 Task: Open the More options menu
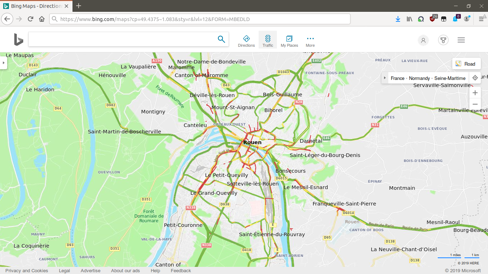(x=310, y=41)
